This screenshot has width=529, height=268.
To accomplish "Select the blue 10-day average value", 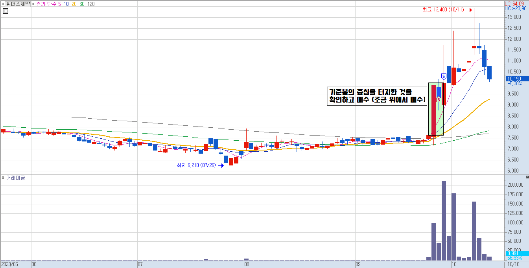I will pos(66,4).
